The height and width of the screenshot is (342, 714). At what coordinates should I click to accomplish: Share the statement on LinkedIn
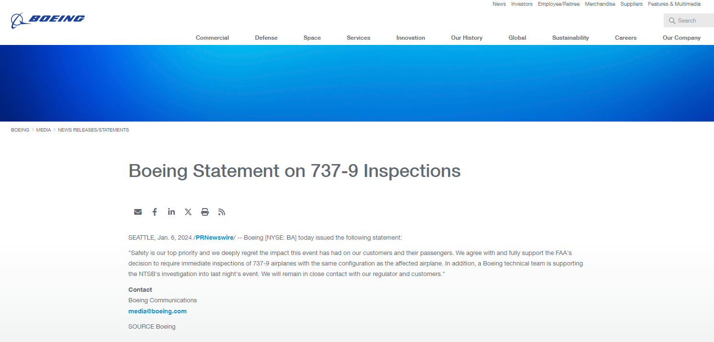pos(171,211)
